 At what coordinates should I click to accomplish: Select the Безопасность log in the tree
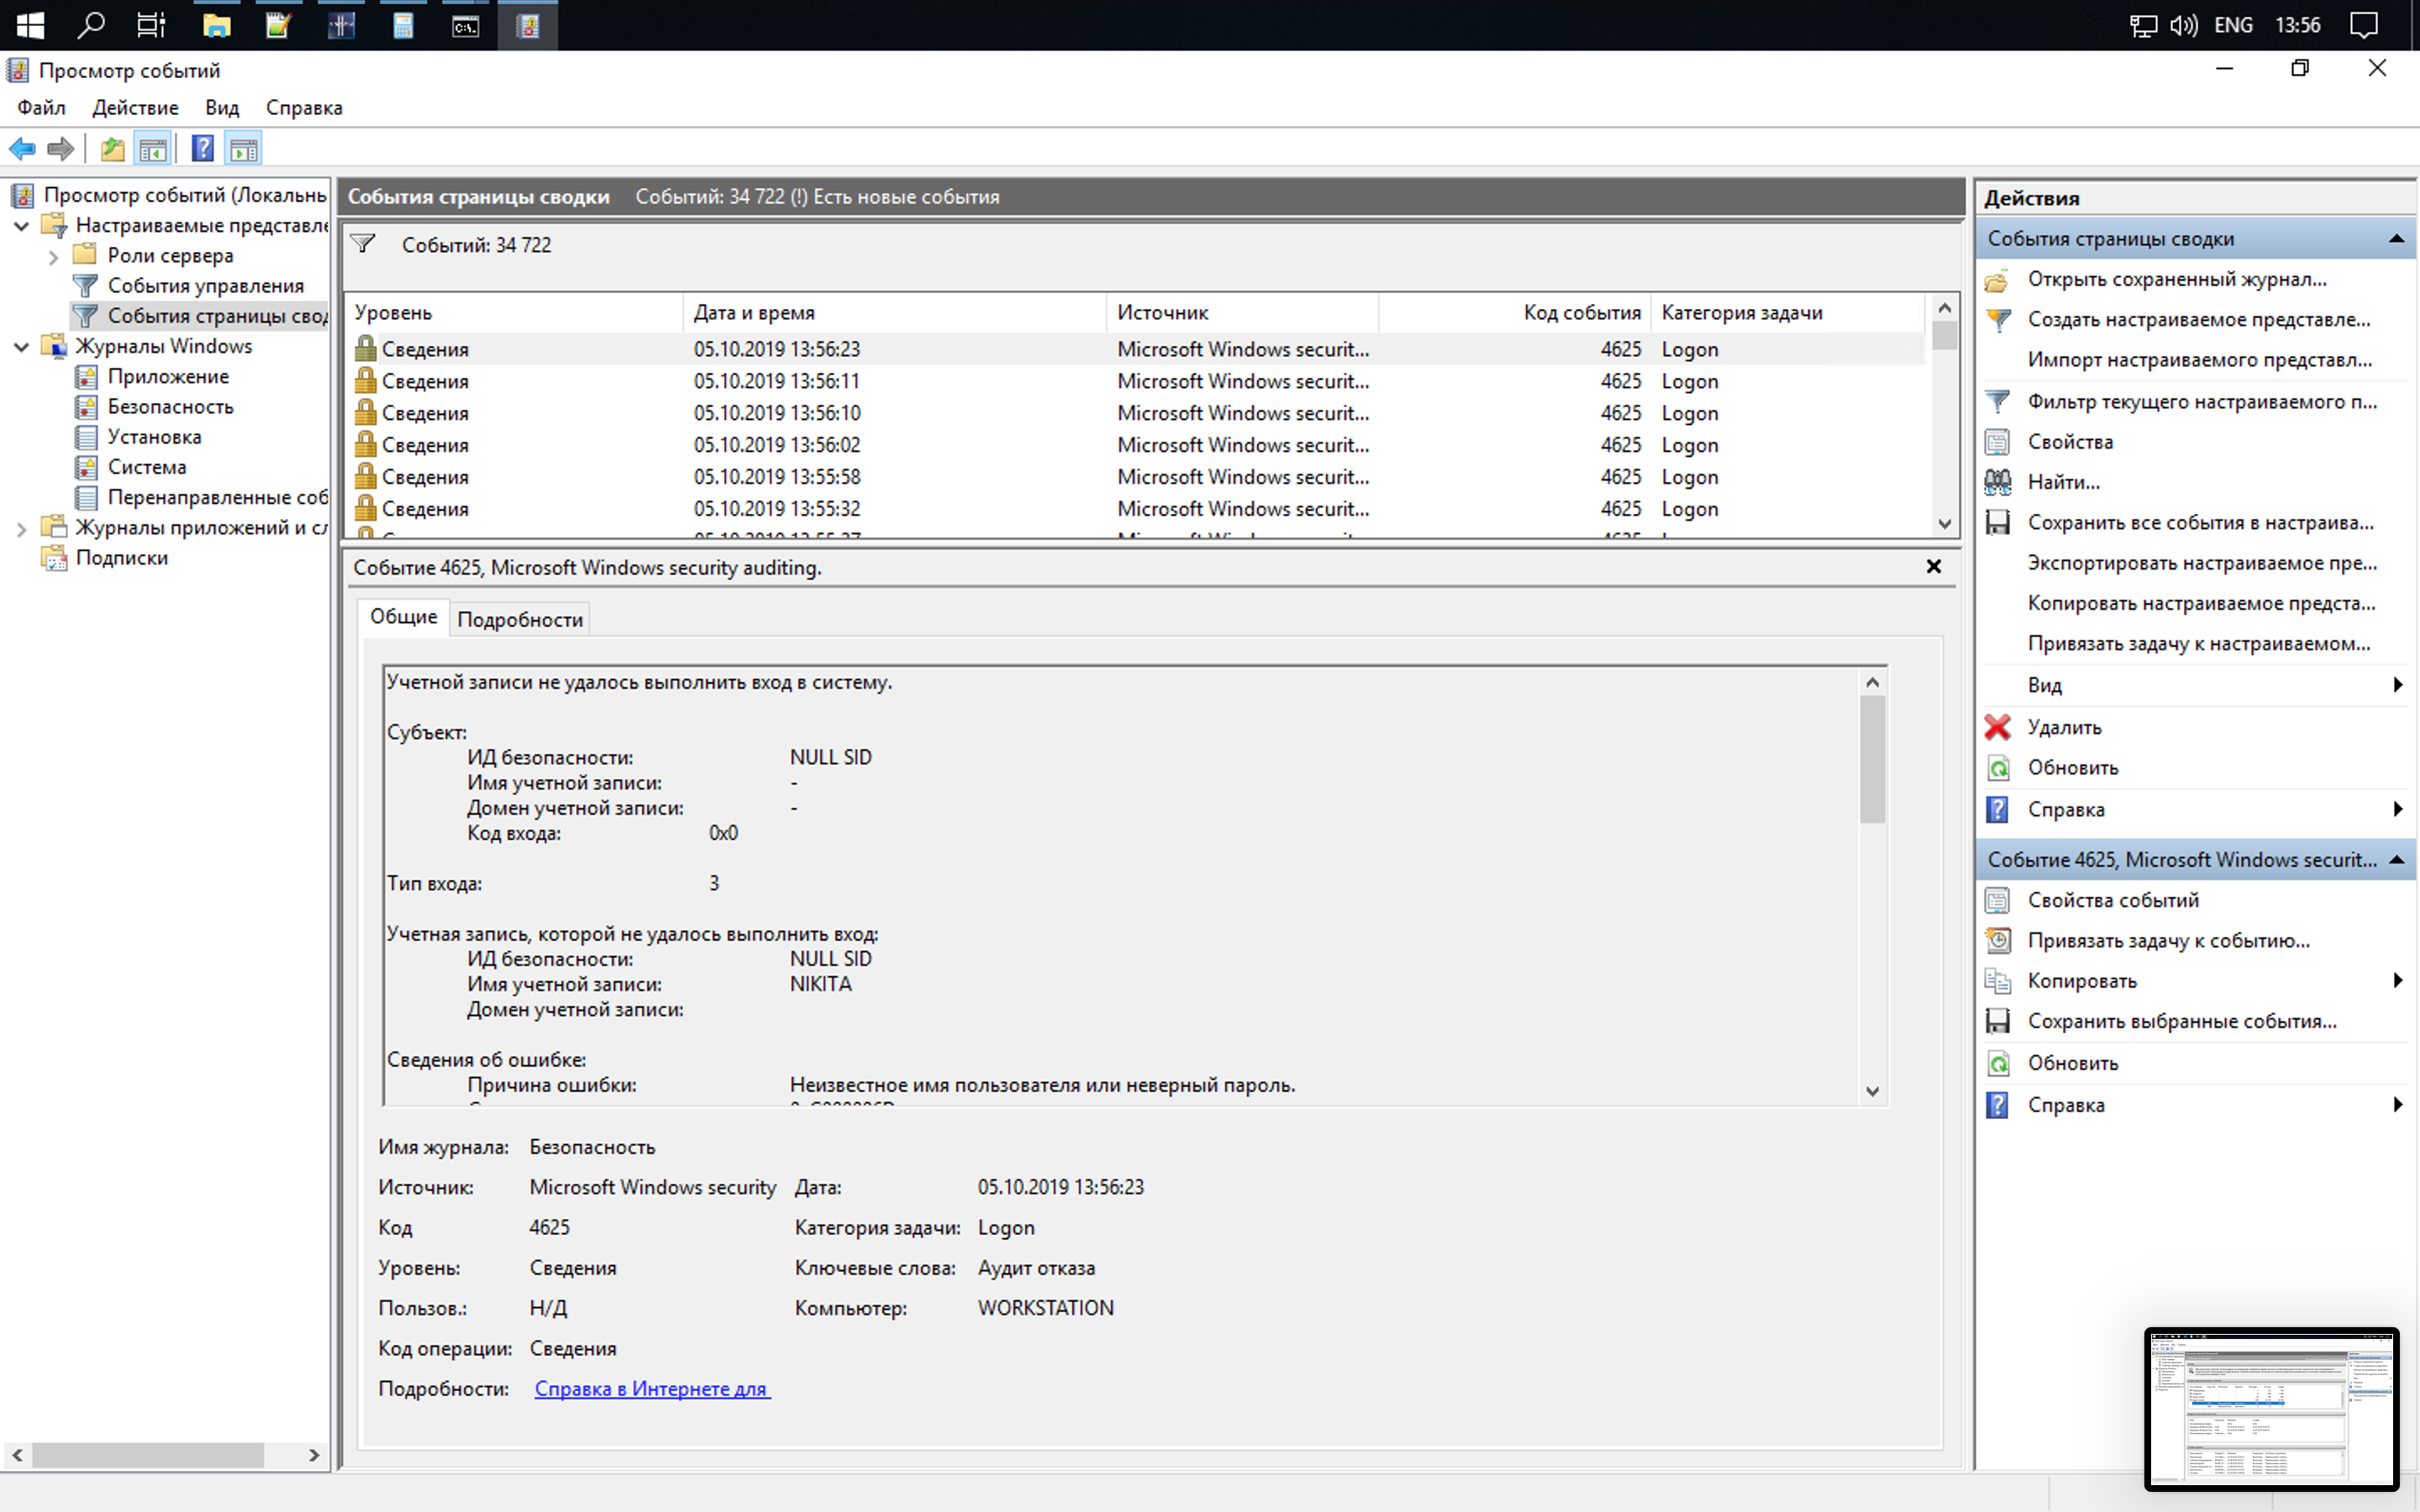click(170, 407)
